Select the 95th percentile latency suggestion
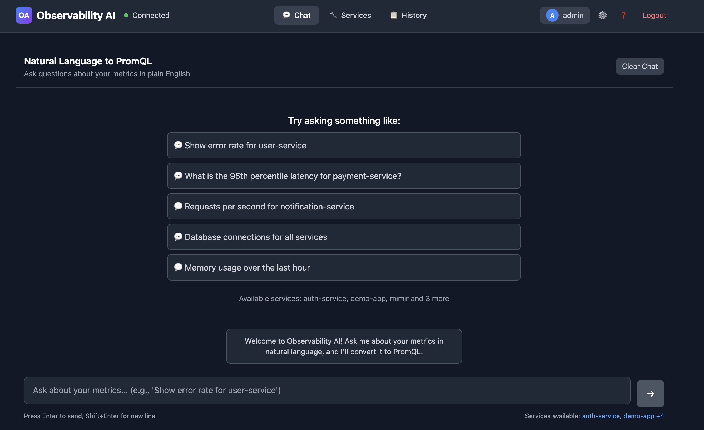704x430 pixels. pyautogui.click(x=344, y=176)
